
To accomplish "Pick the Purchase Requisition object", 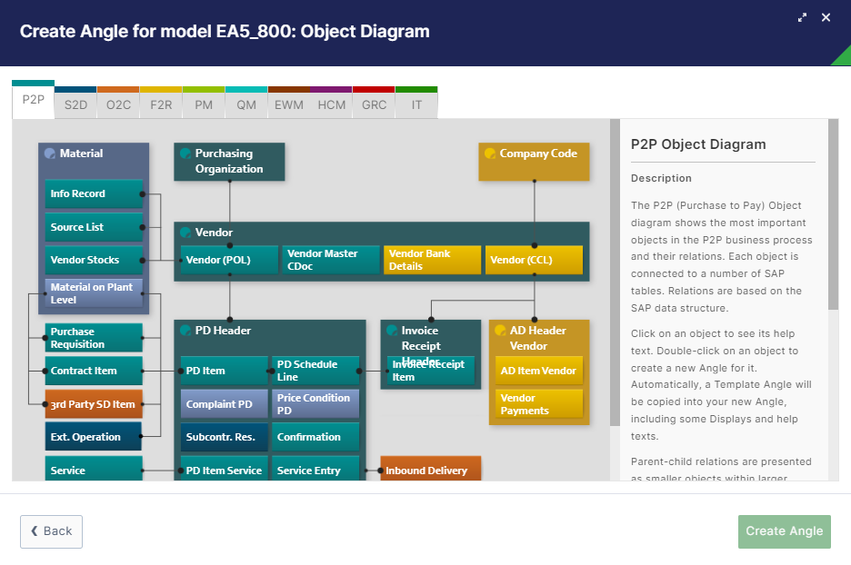I will point(94,338).
